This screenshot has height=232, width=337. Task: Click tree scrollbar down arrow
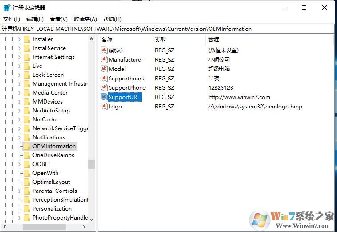pyautogui.click(x=92, y=220)
